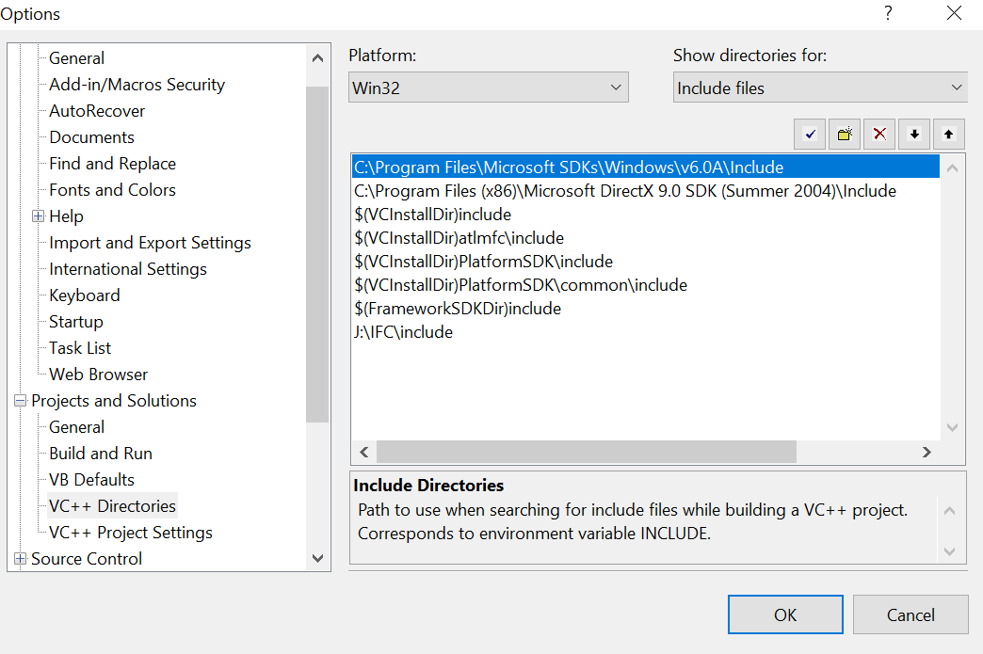983x654 pixels.
Task: Open the Fonts and Colors settings page
Action: click(x=112, y=190)
